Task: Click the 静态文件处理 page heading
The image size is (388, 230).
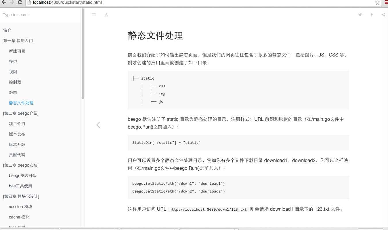Action: [x=155, y=36]
